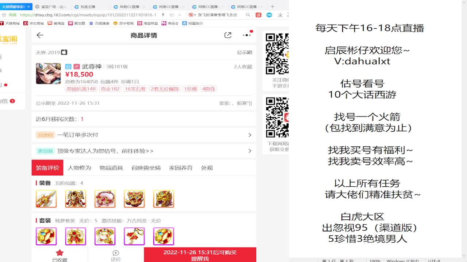Click the bookmark star in the address bar
The width and height of the screenshot is (467, 262).
(x=4, y=15)
